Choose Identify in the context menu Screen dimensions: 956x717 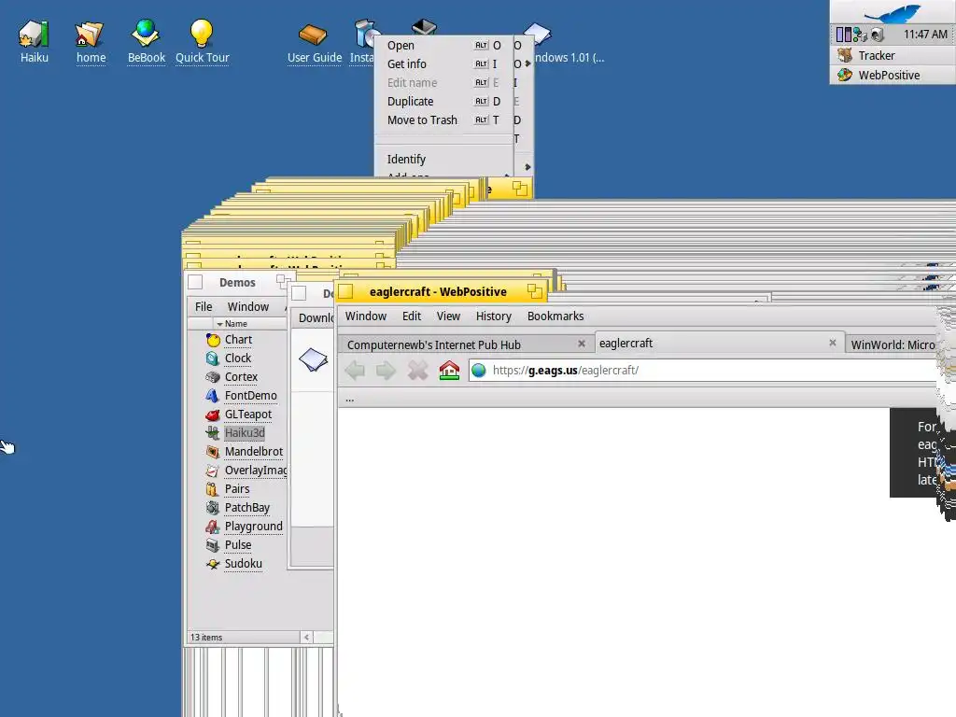(443, 159)
